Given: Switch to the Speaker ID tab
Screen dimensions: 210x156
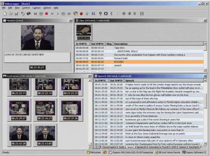Looking at the screenshot, I should (x=141, y=147).
